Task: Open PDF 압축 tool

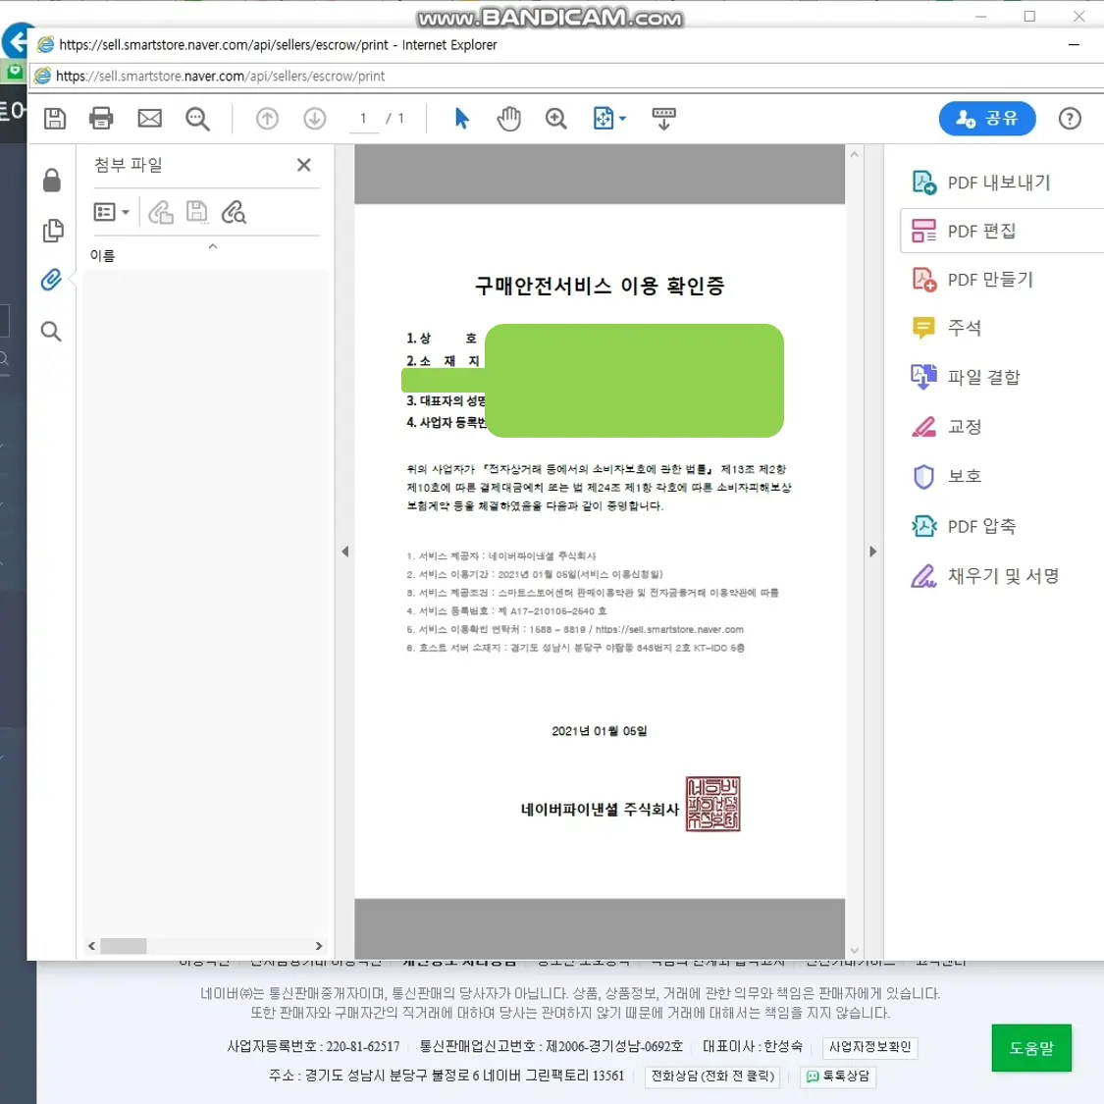Action: [x=964, y=526]
